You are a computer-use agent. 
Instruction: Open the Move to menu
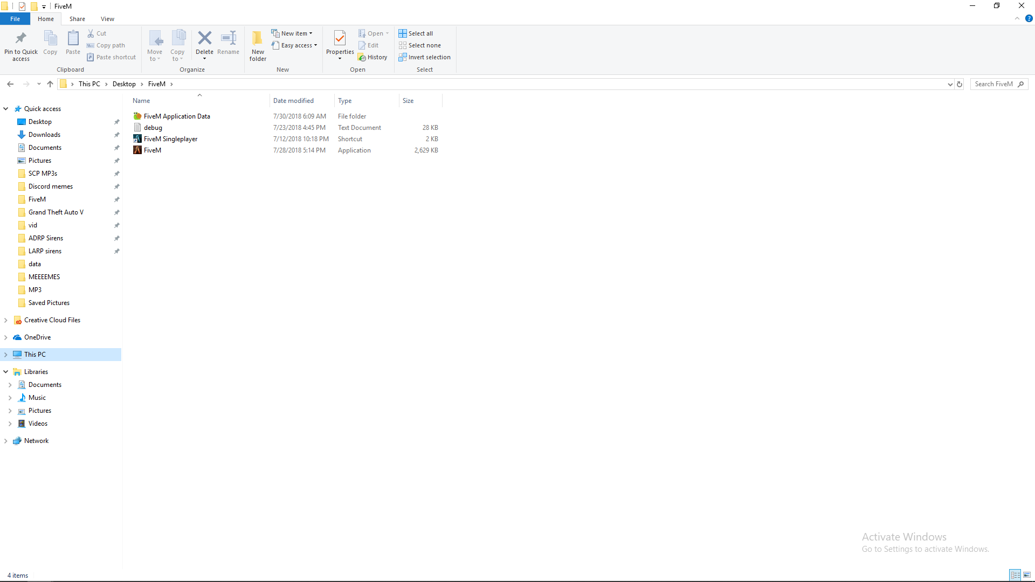155,46
